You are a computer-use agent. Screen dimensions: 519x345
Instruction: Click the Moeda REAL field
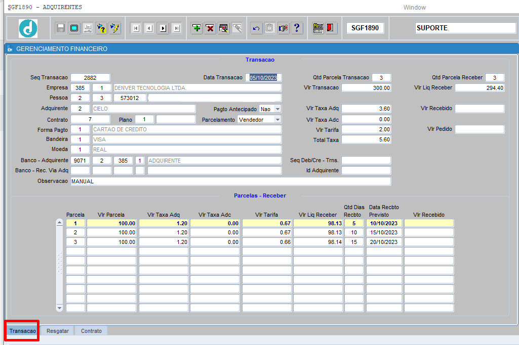187,150
